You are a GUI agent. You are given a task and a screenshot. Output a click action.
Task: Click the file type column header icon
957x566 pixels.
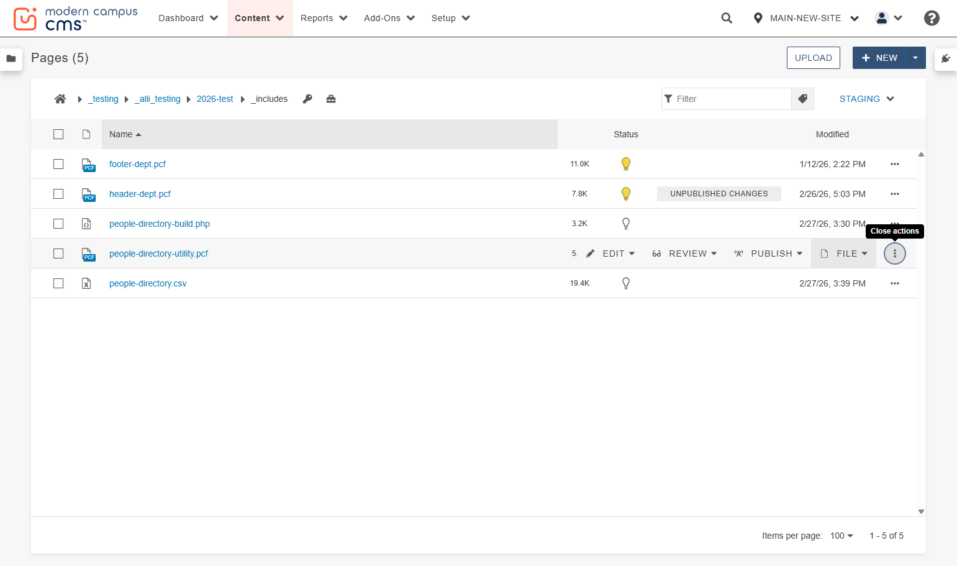click(x=86, y=134)
